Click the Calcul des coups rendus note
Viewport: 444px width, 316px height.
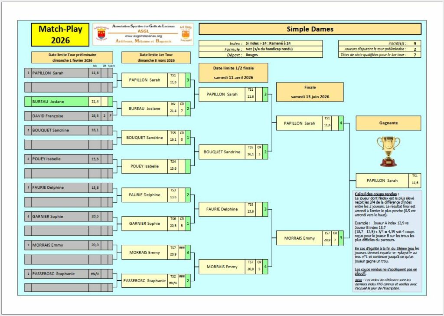point(387,241)
